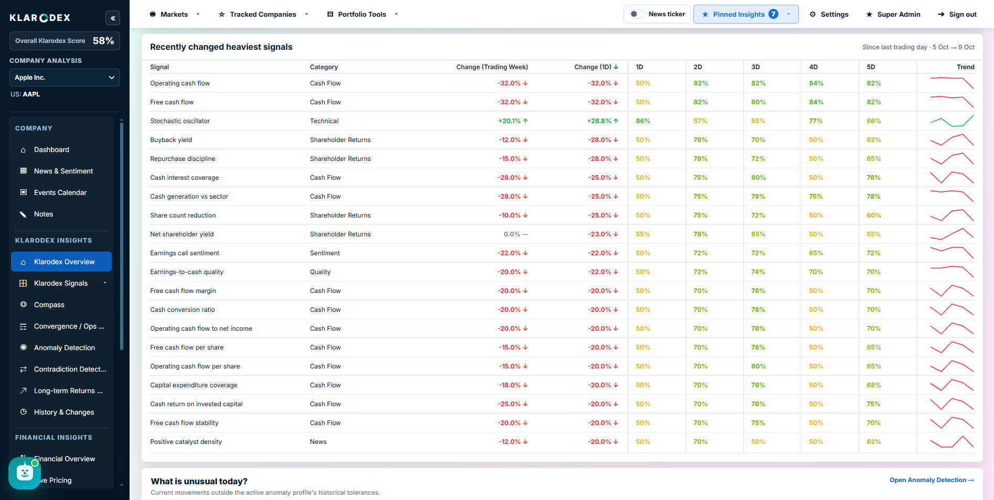Image resolution: width=994 pixels, height=500 pixels.
Task: Open the Apple Inc. company selector
Action: pyautogui.click(x=65, y=78)
